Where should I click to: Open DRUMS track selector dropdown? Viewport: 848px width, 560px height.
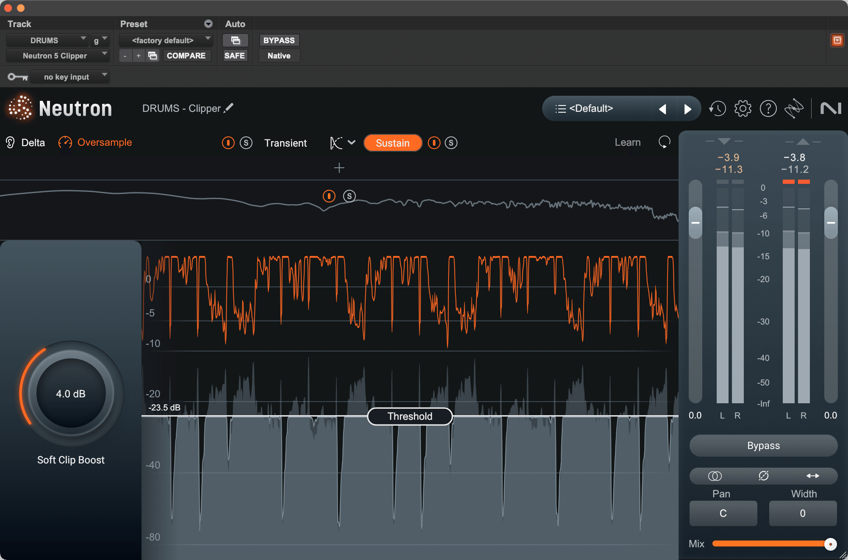47,40
